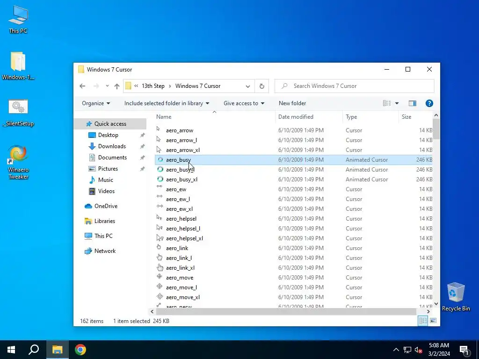Image resolution: width=479 pixels, height=359 pixels.
Task: Select This PC in navigation pane
Action: [x=103, y=236]
